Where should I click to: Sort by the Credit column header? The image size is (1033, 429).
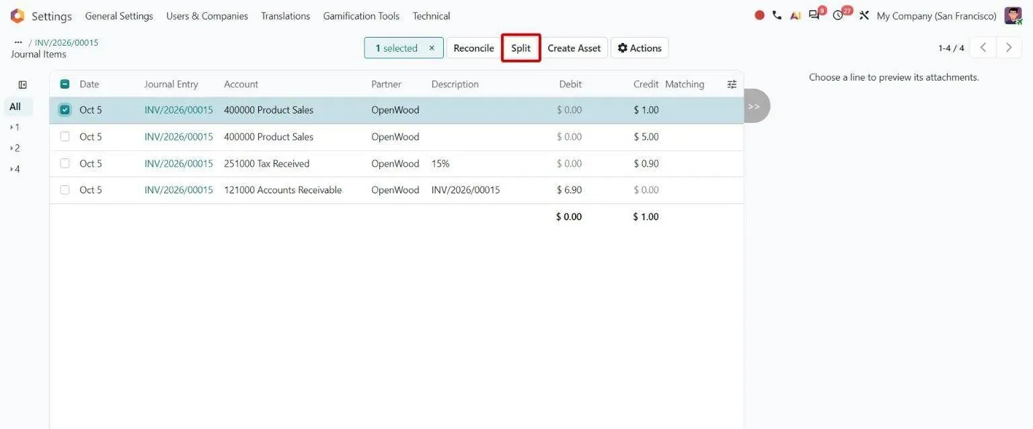(x=646, y=85)
